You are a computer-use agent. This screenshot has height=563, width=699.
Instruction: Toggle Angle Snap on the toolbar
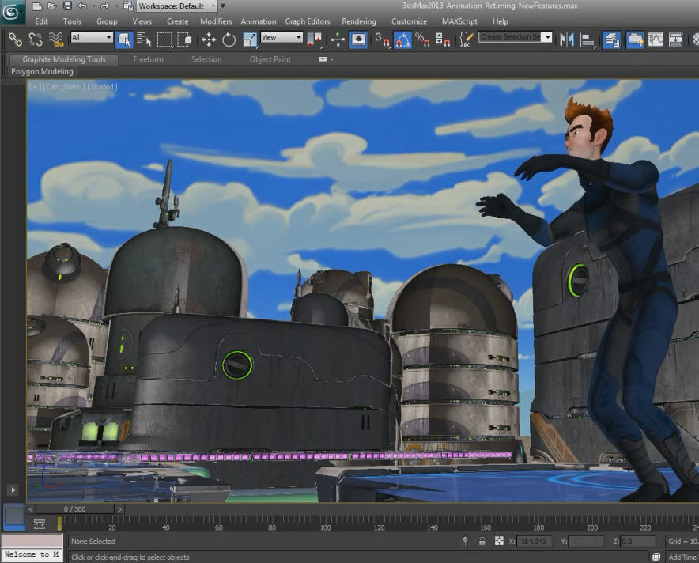pyautogui.click(x=402, y=39)
